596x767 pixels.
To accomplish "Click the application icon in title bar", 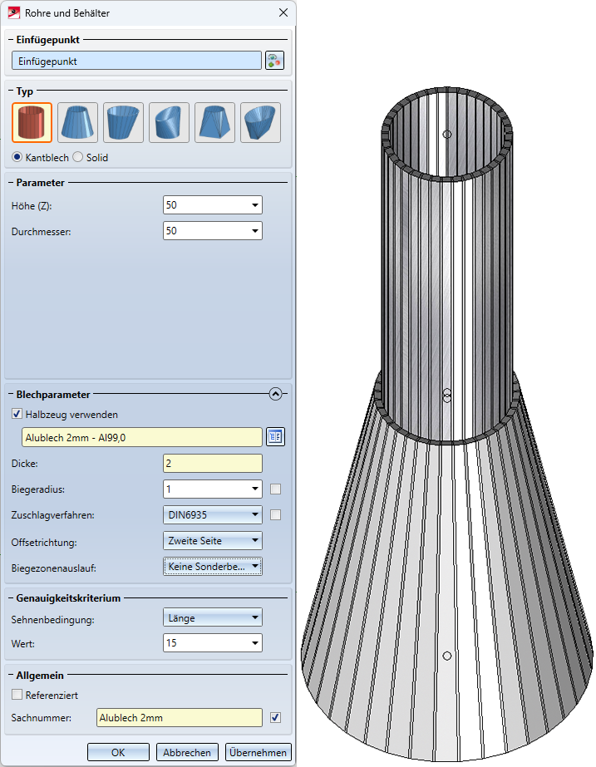I will pyautogui.click(x=14, y=12).
